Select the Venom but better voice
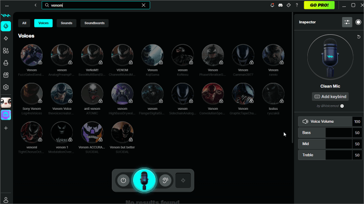The height and width of the screenshot is (204, 364). [122, 137]
